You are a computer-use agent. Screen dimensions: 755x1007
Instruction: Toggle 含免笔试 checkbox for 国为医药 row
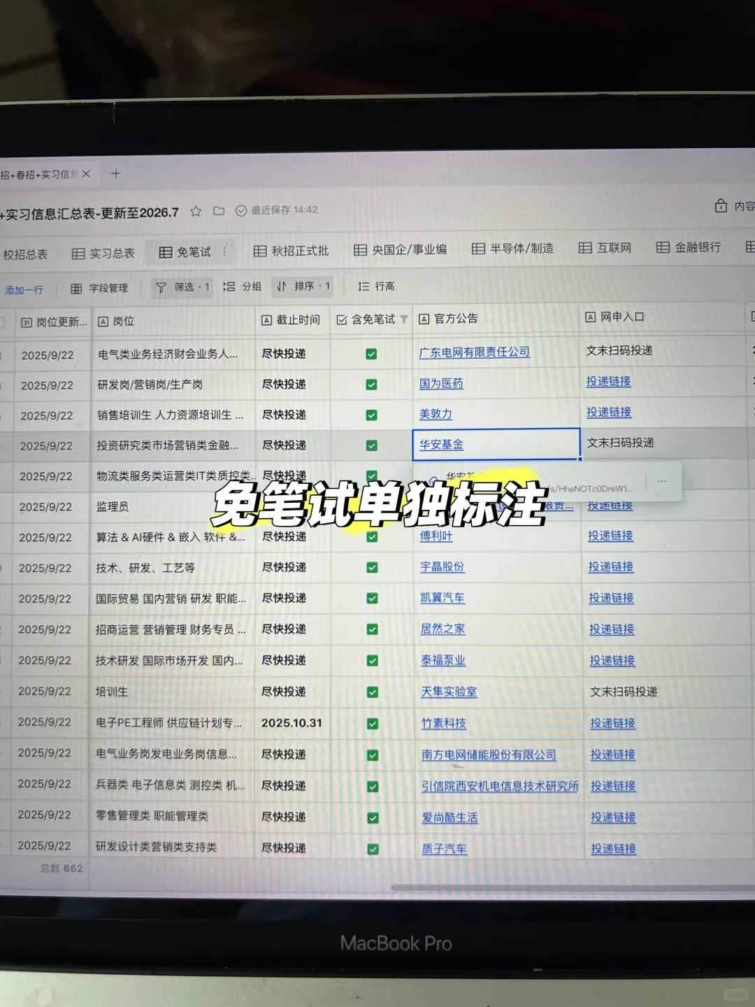point(371,385)
